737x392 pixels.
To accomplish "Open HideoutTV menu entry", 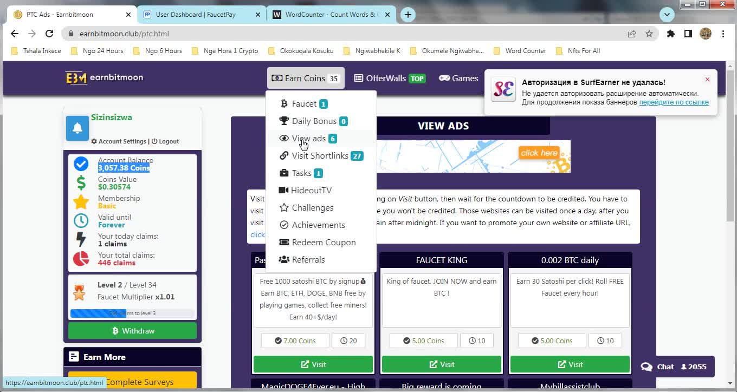I will (321, 191).
